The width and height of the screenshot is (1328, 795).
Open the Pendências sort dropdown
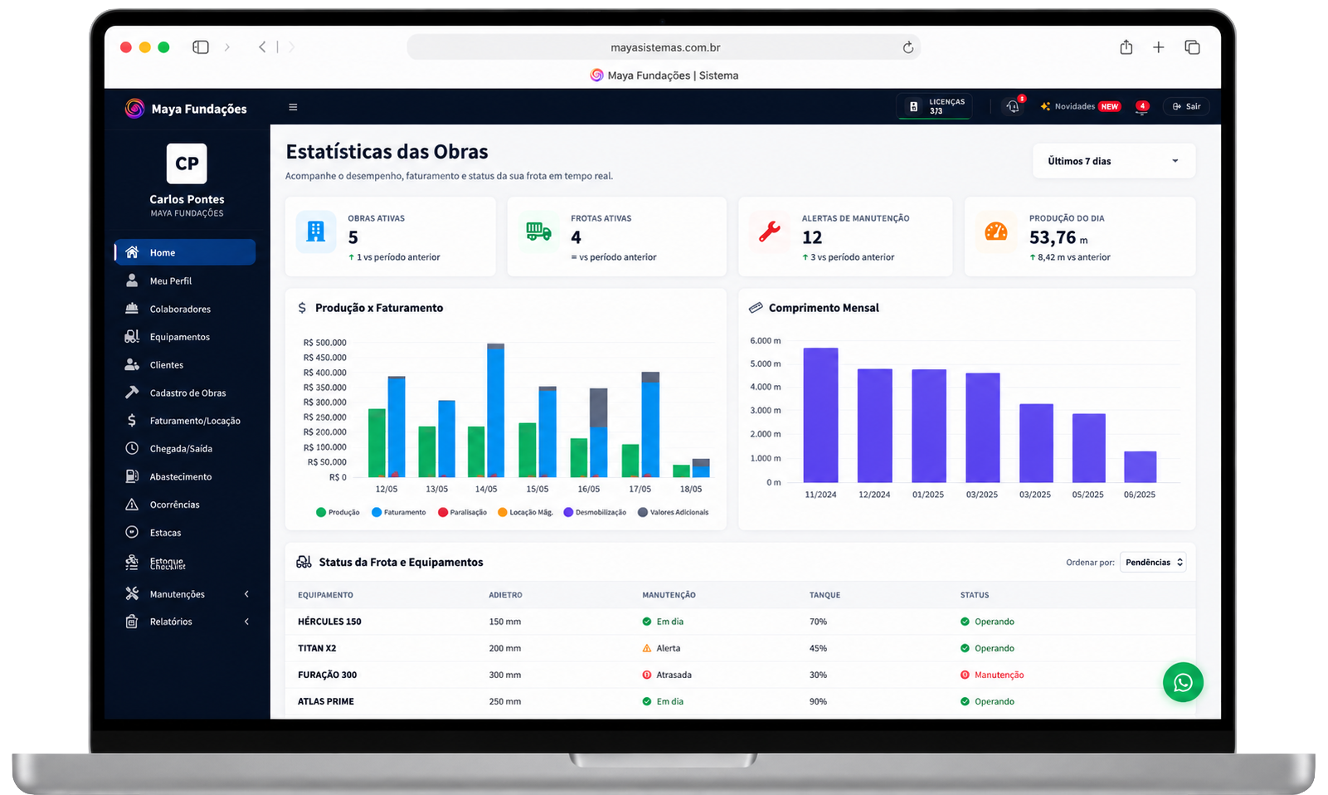pos(1153,563)
